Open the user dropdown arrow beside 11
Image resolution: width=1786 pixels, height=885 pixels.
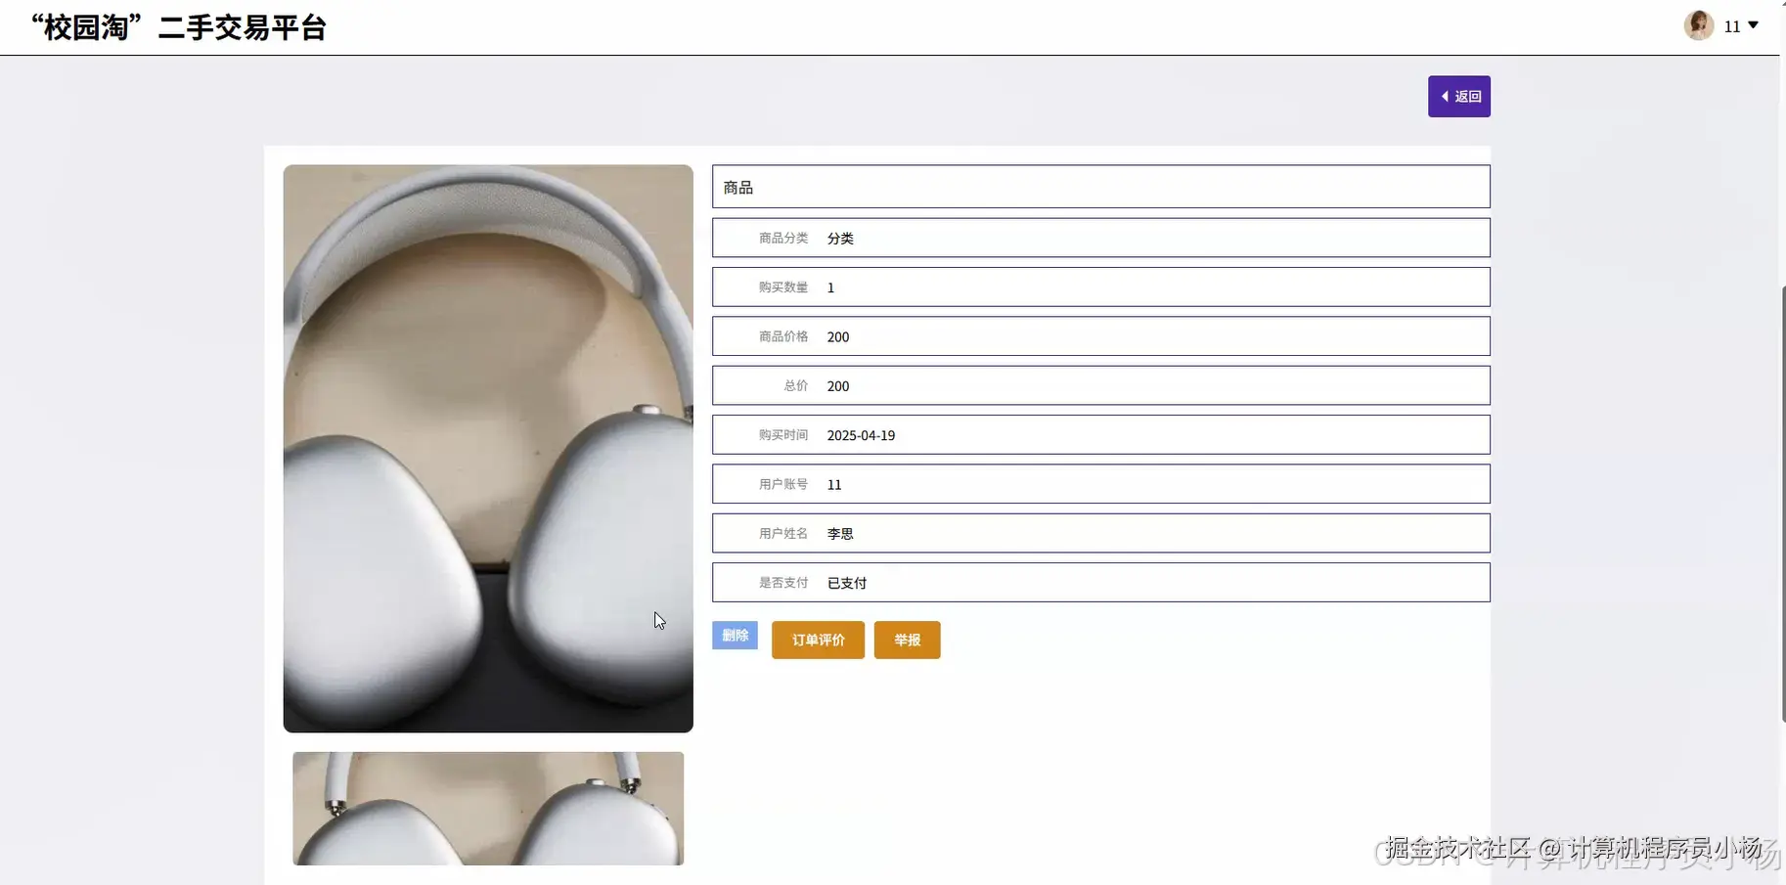pyautogui.click(x=1753, y=25)
